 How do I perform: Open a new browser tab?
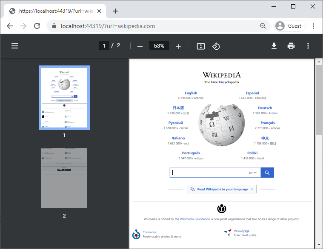tap(115, 11)
